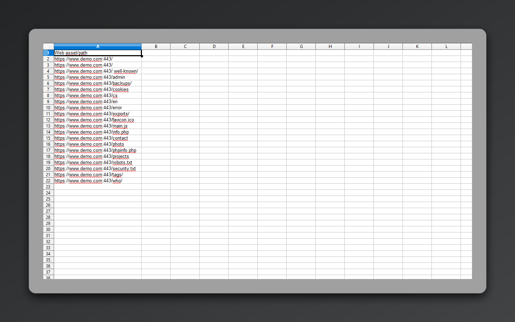
Task: Open the robots.txt URL link
Action: [93, 162]
